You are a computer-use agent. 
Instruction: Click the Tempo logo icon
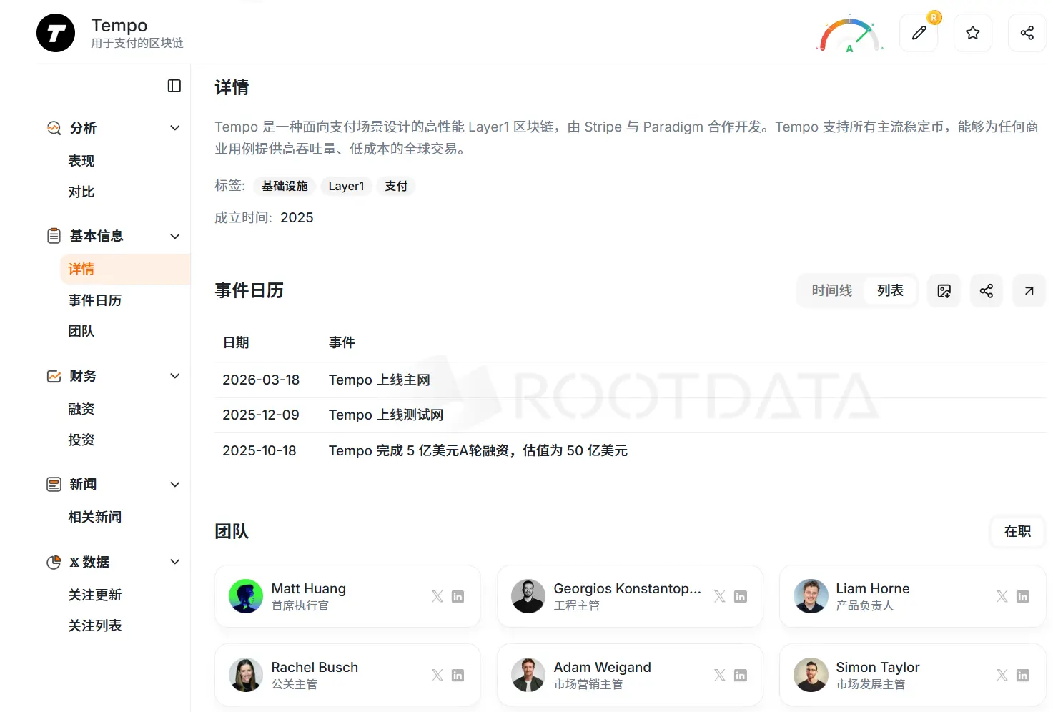[x=56, y=33]
